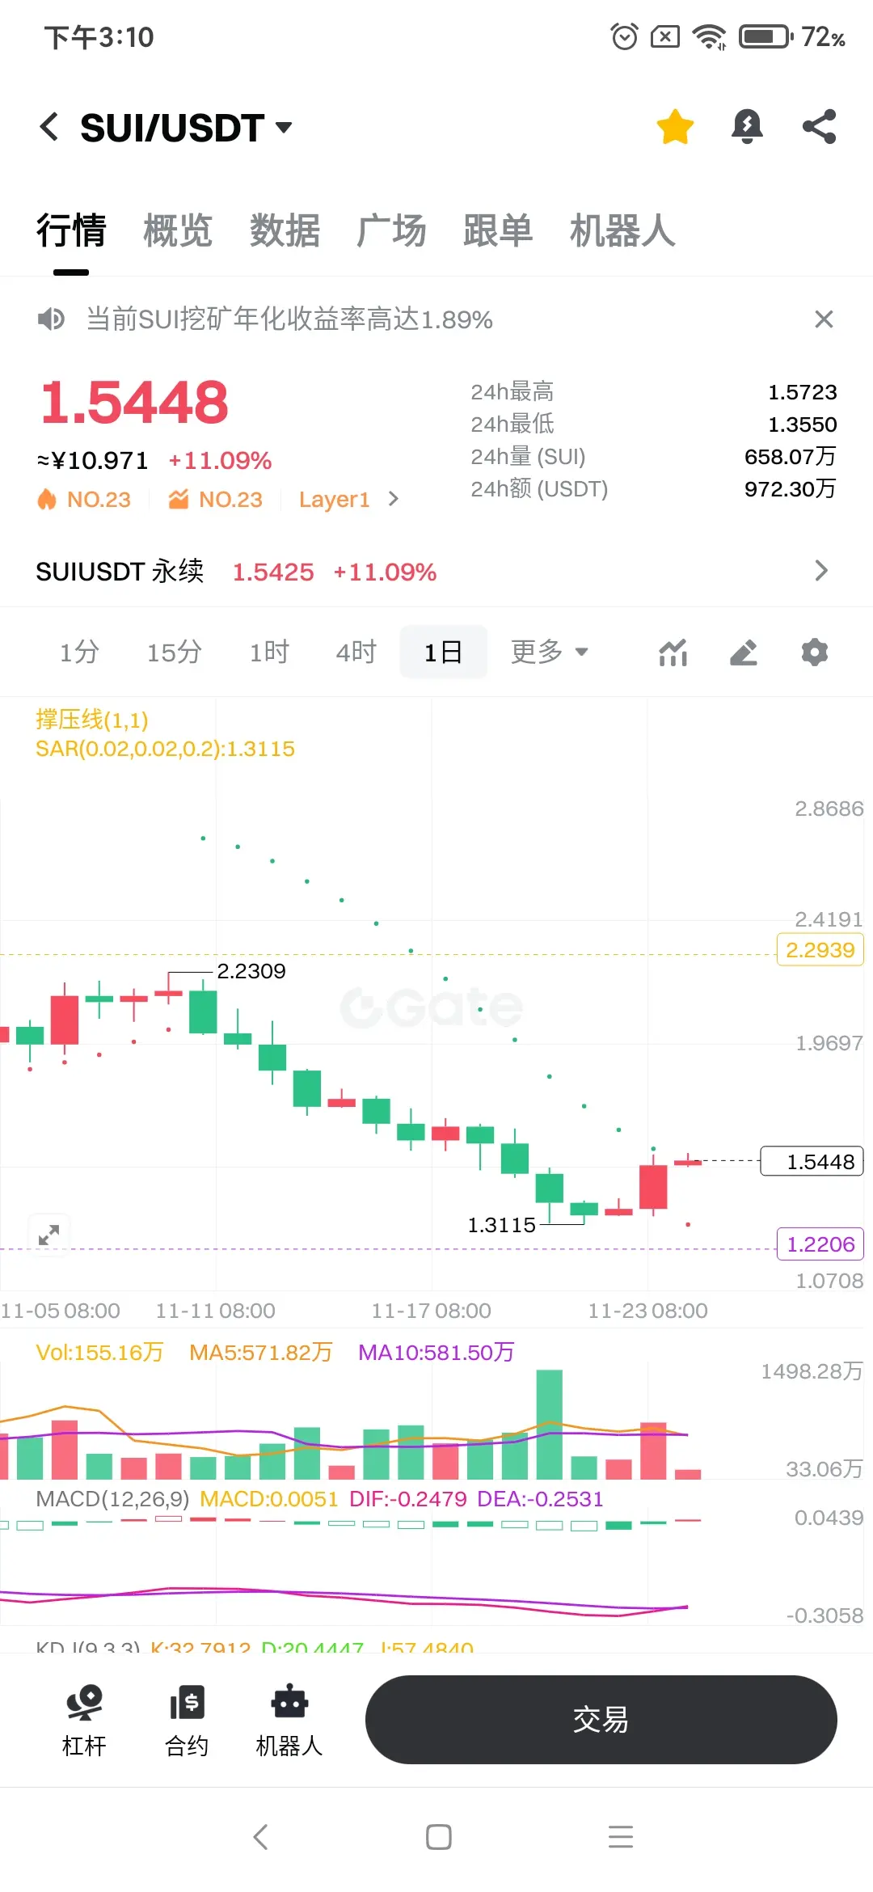Open chart settings gear icon
The image size is (873, 1892).
815,652
